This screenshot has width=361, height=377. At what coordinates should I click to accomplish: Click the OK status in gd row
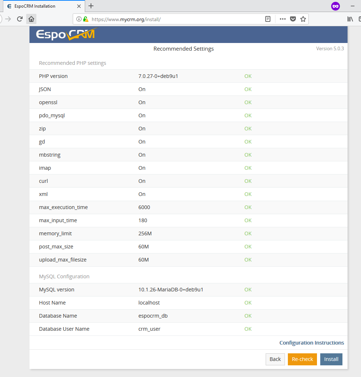click(248, 142)
